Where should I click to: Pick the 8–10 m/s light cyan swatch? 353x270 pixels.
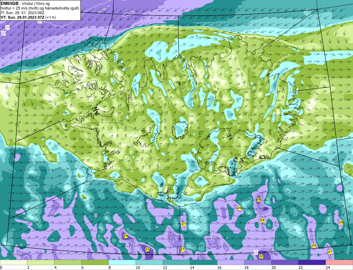pyautogui.click(x=122, y=262)
